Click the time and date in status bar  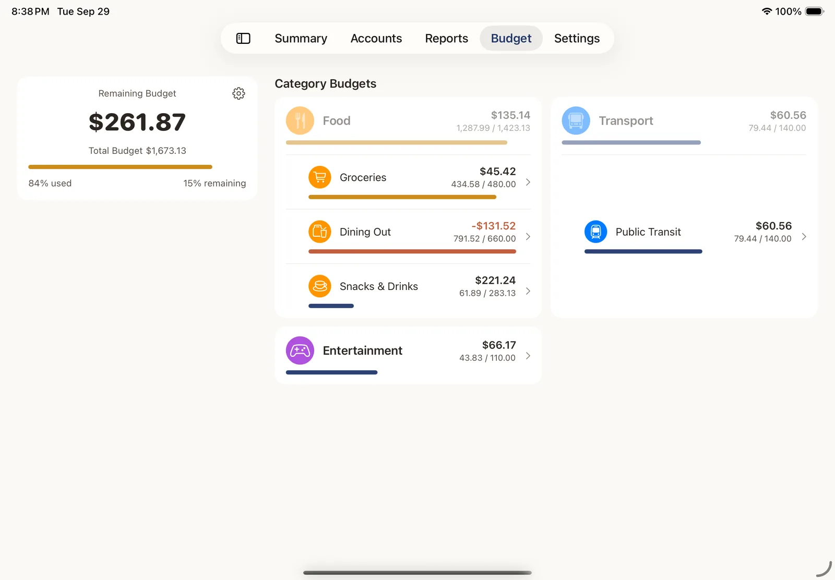(61, 11)
